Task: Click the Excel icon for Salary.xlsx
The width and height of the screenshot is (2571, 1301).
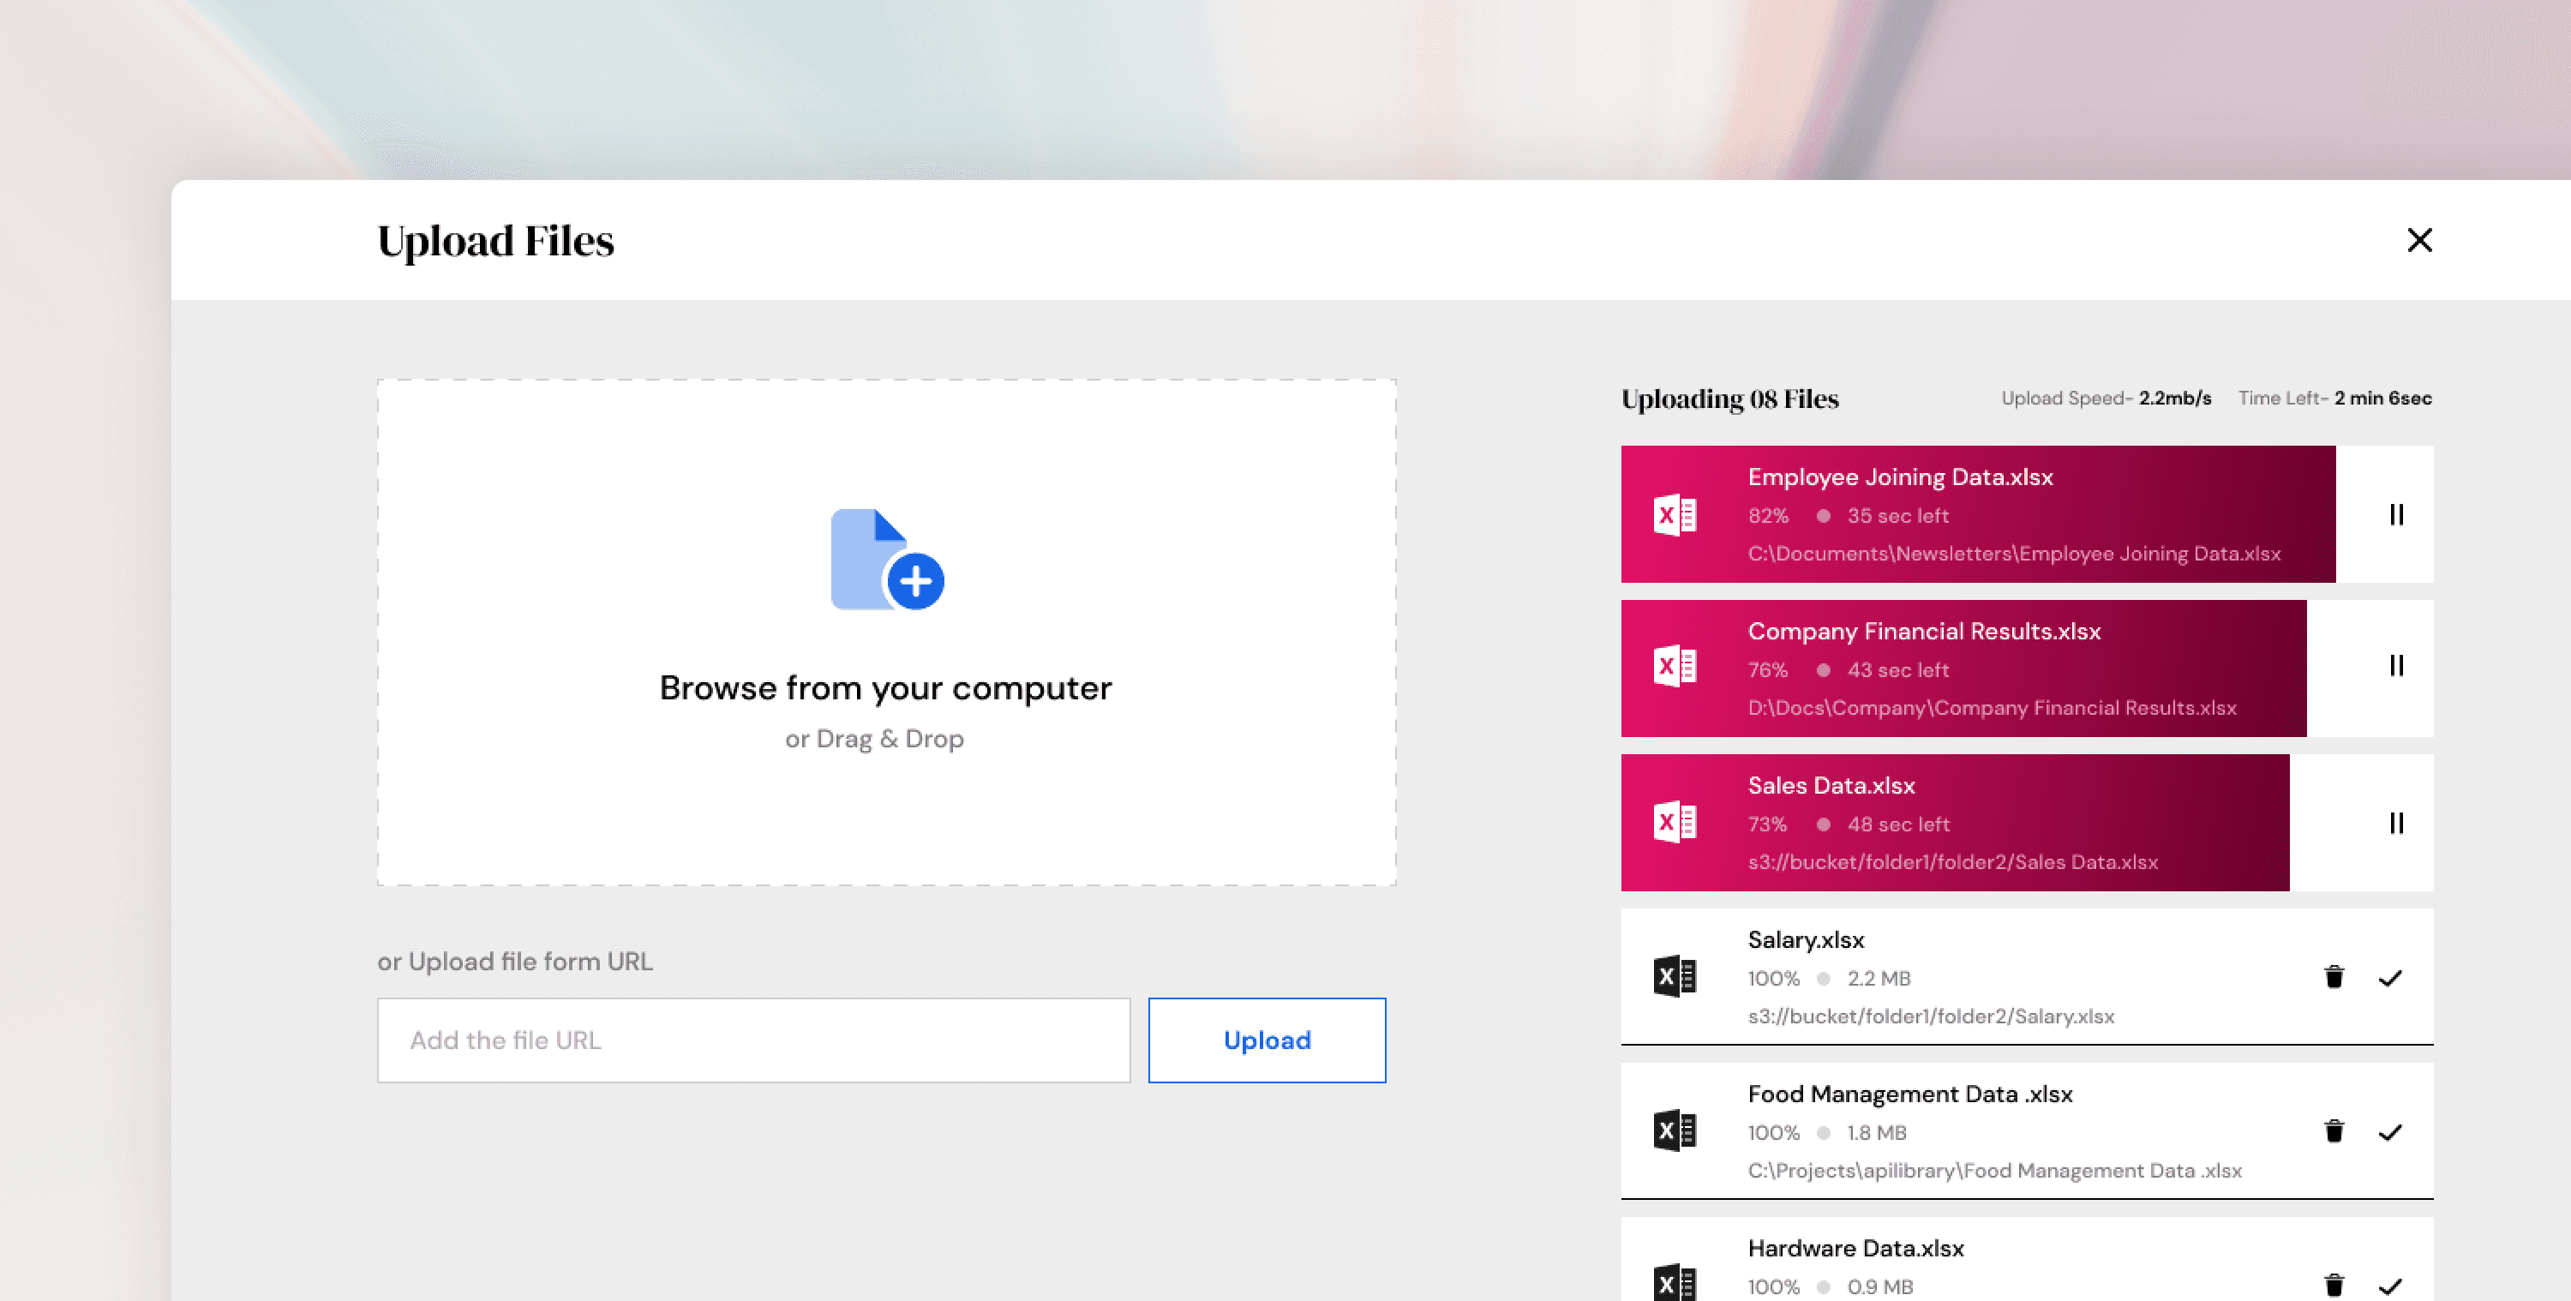Action: coord(1674,976)
